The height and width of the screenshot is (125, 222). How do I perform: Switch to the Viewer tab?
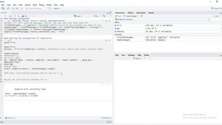146,55
